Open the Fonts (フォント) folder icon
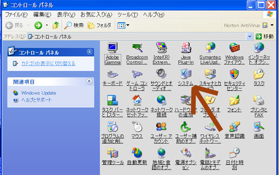Screen dimensions: 279x175 coord(234,100)
